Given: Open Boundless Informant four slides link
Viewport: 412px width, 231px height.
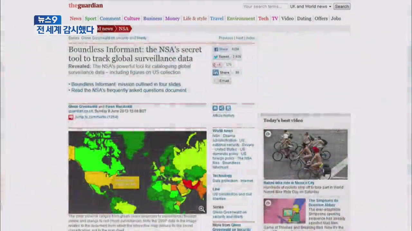Looking at the screenshot, I should [126, 84].
